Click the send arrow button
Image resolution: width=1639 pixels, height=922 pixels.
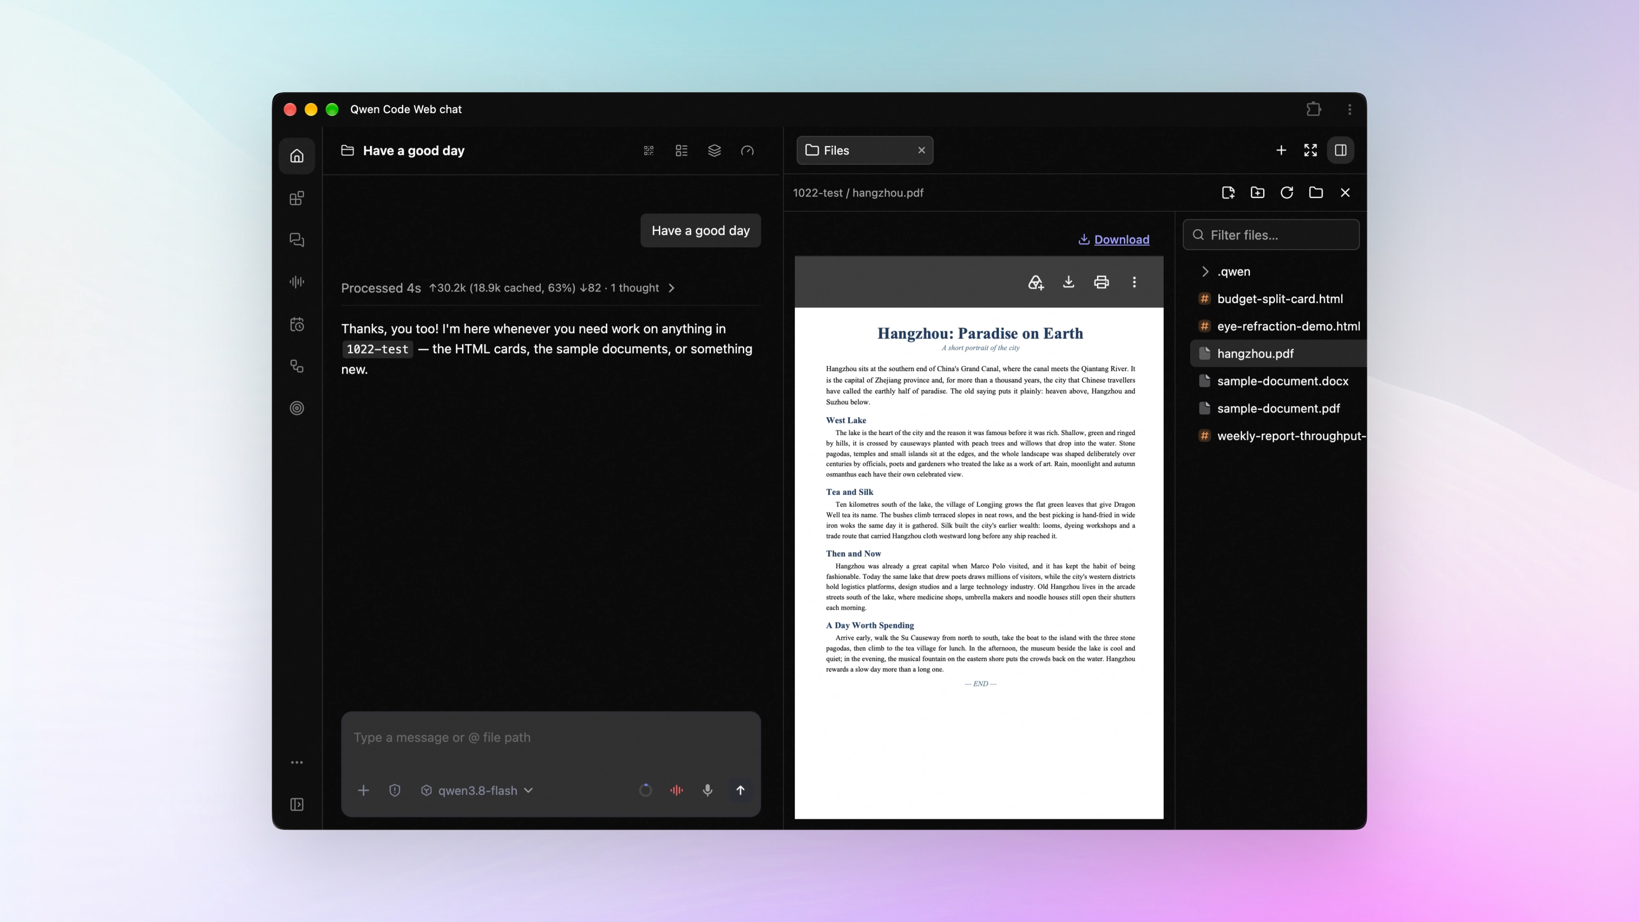740,790
